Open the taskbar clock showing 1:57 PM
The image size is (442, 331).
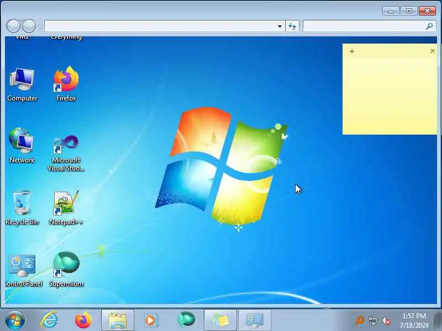413,321
